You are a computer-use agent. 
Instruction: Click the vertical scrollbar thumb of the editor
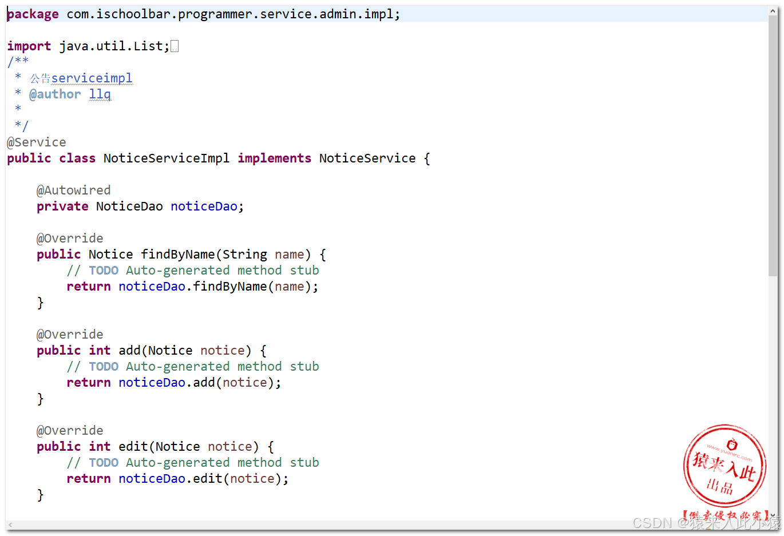[773, 146]
